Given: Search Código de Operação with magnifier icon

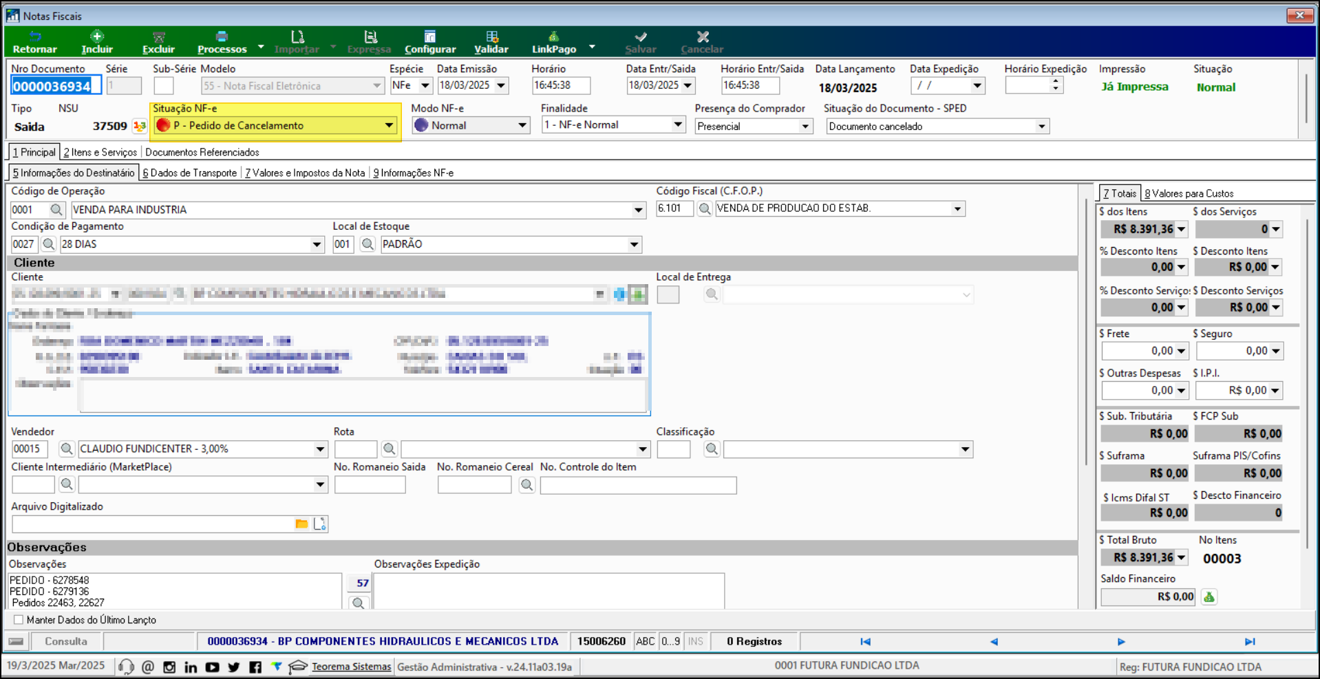Looking at the screenshot, I should click(x=56, y=209).
